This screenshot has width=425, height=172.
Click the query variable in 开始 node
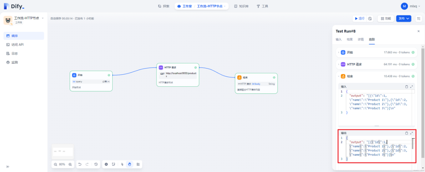[x=79, y=81]
